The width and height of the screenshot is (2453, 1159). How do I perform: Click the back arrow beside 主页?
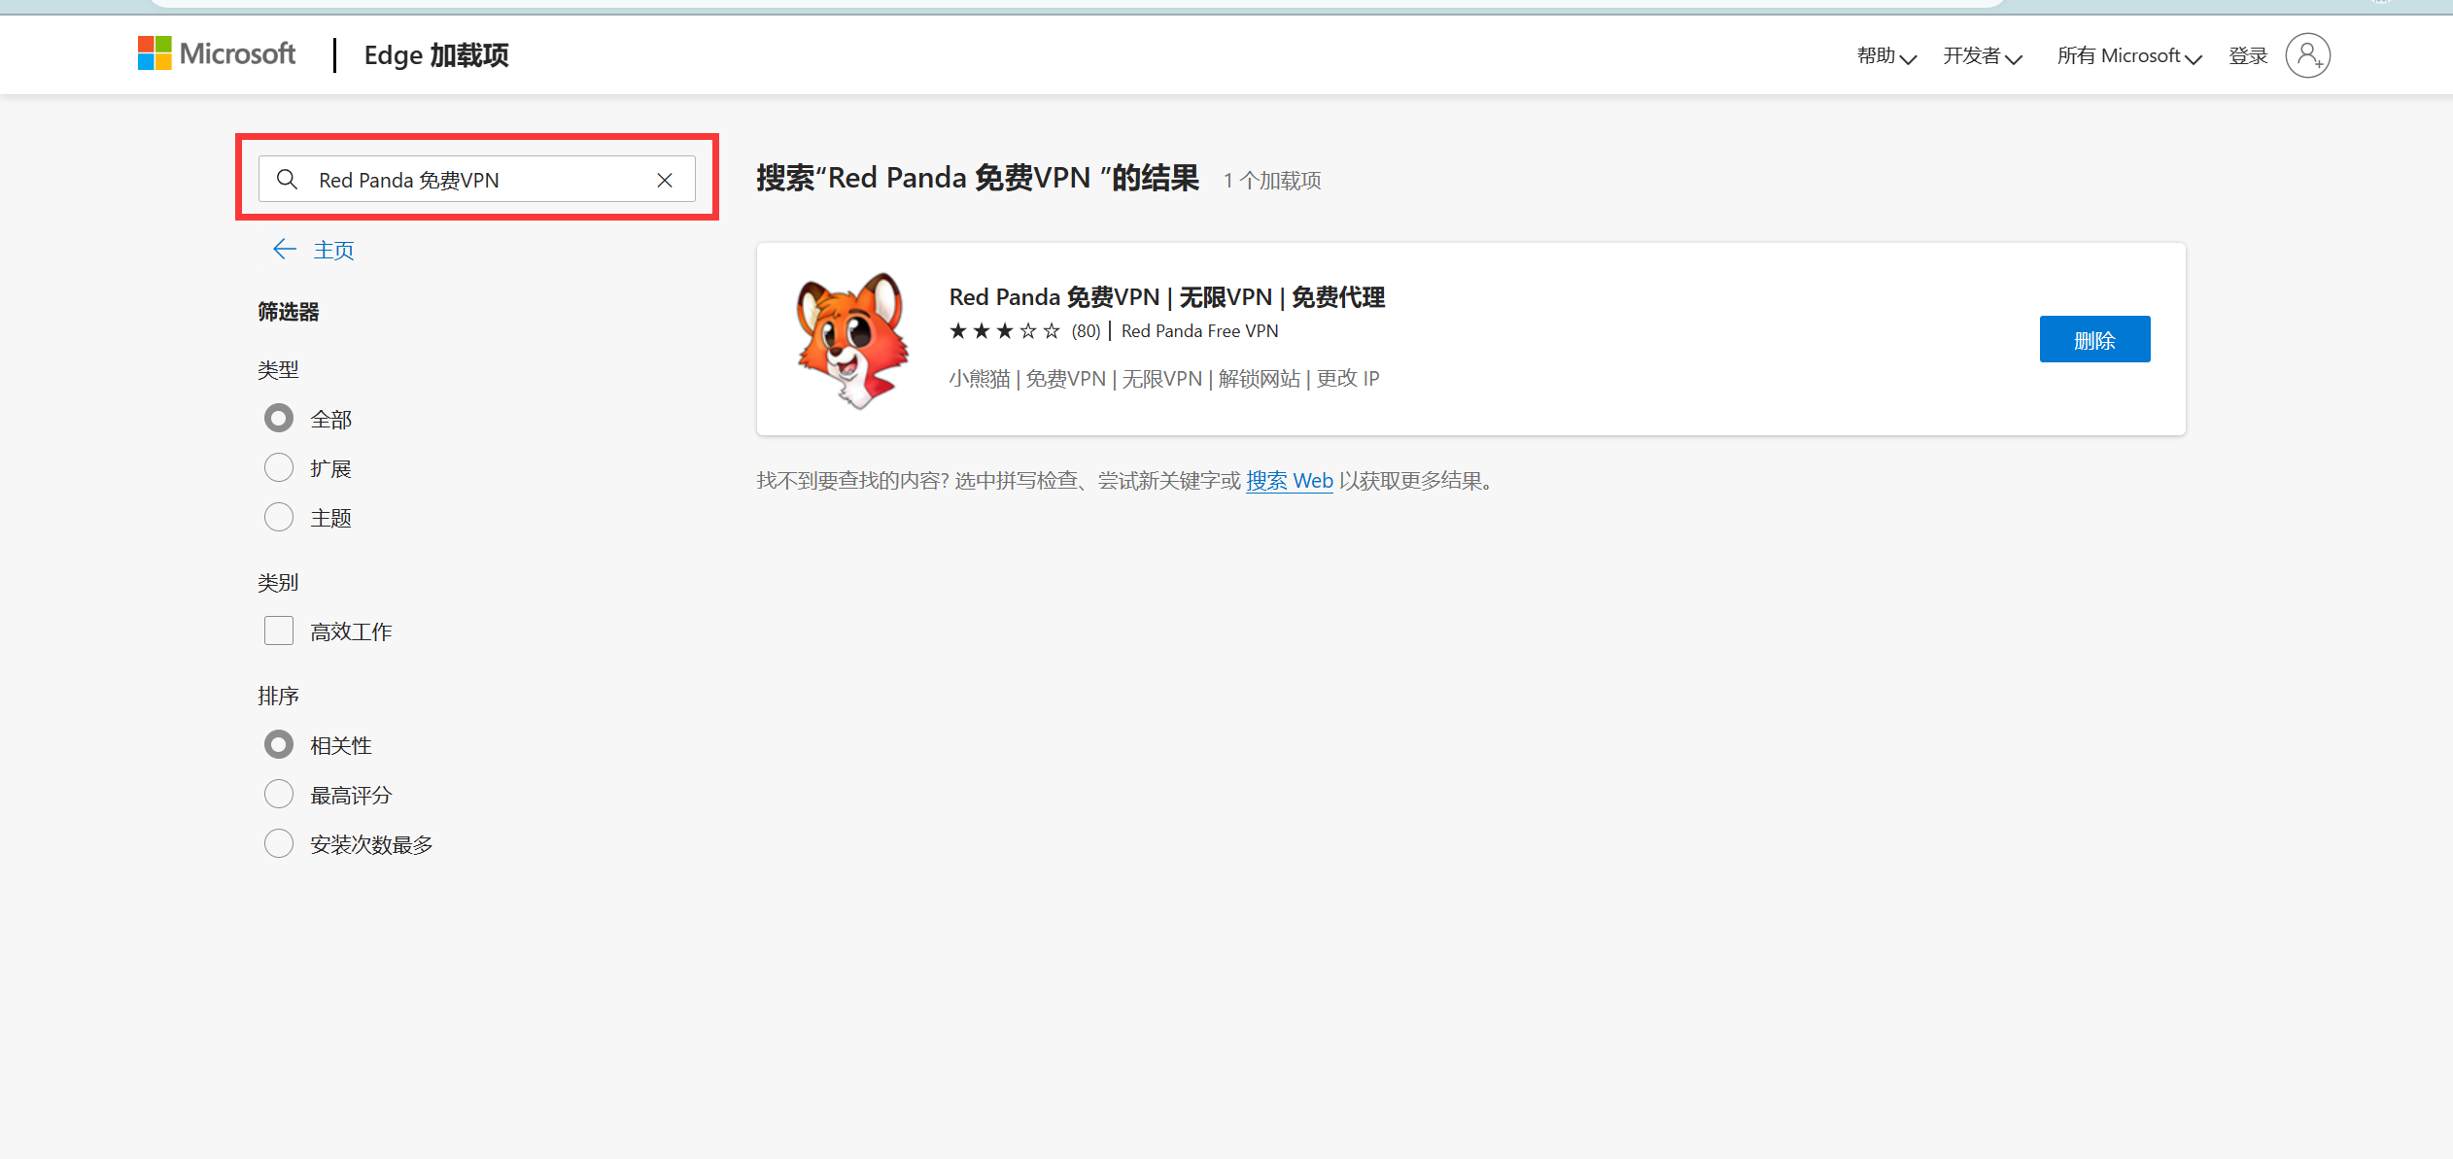click(284, 250)
